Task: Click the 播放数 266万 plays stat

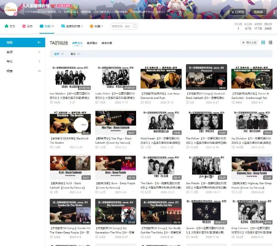Action: point(268,26)
